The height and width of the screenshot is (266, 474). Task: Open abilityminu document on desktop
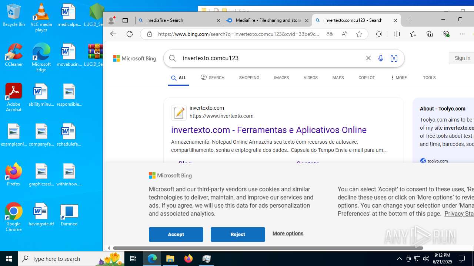click(x=41, y=95)
